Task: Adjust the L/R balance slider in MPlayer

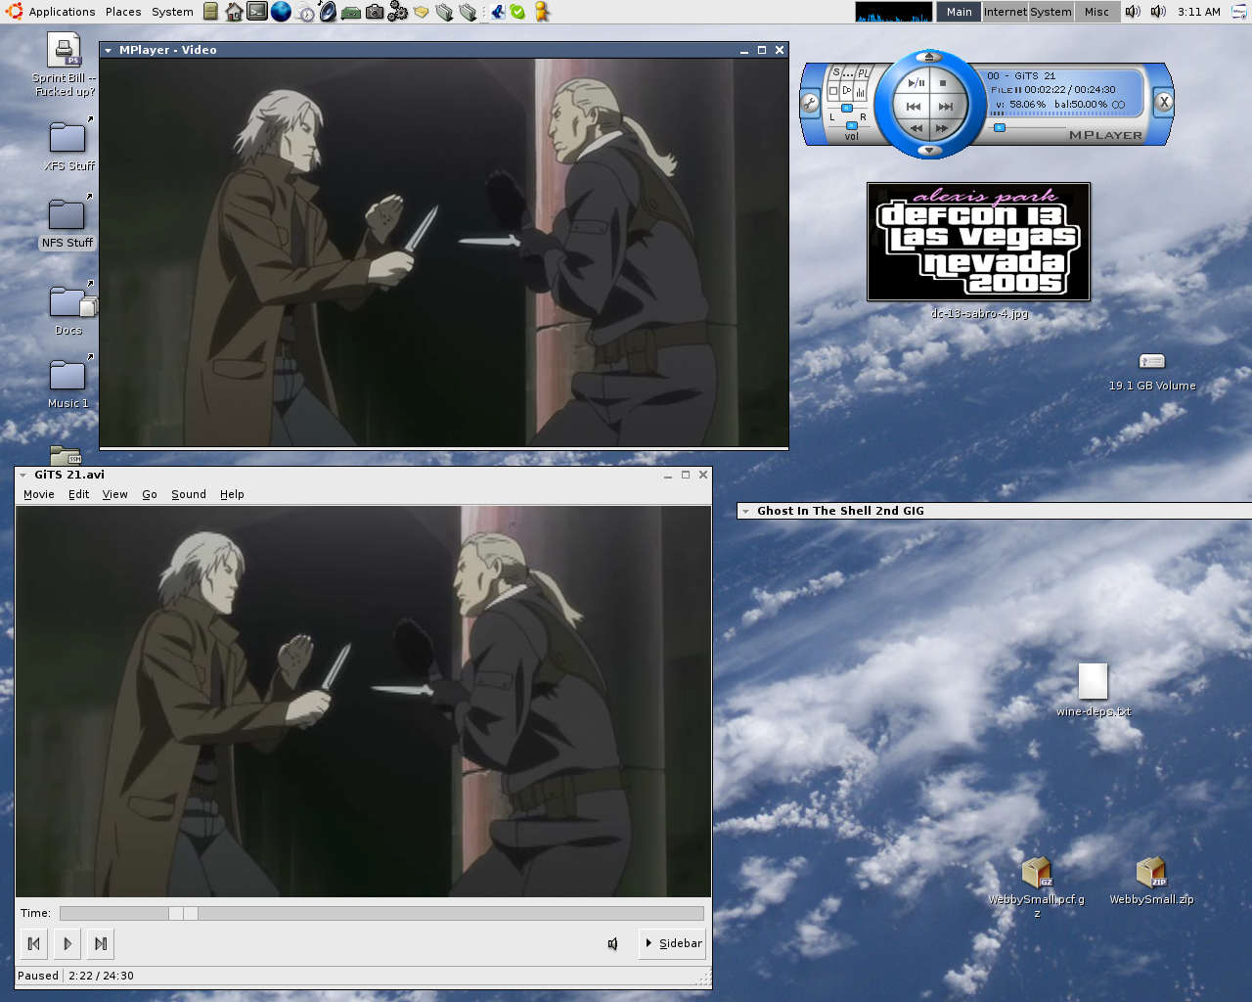Action: (x=847, y=108)
